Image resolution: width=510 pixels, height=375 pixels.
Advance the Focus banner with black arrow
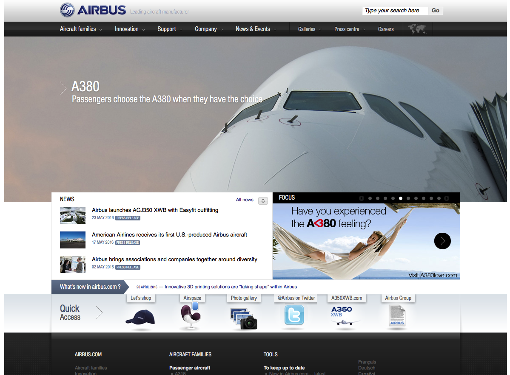442,241
